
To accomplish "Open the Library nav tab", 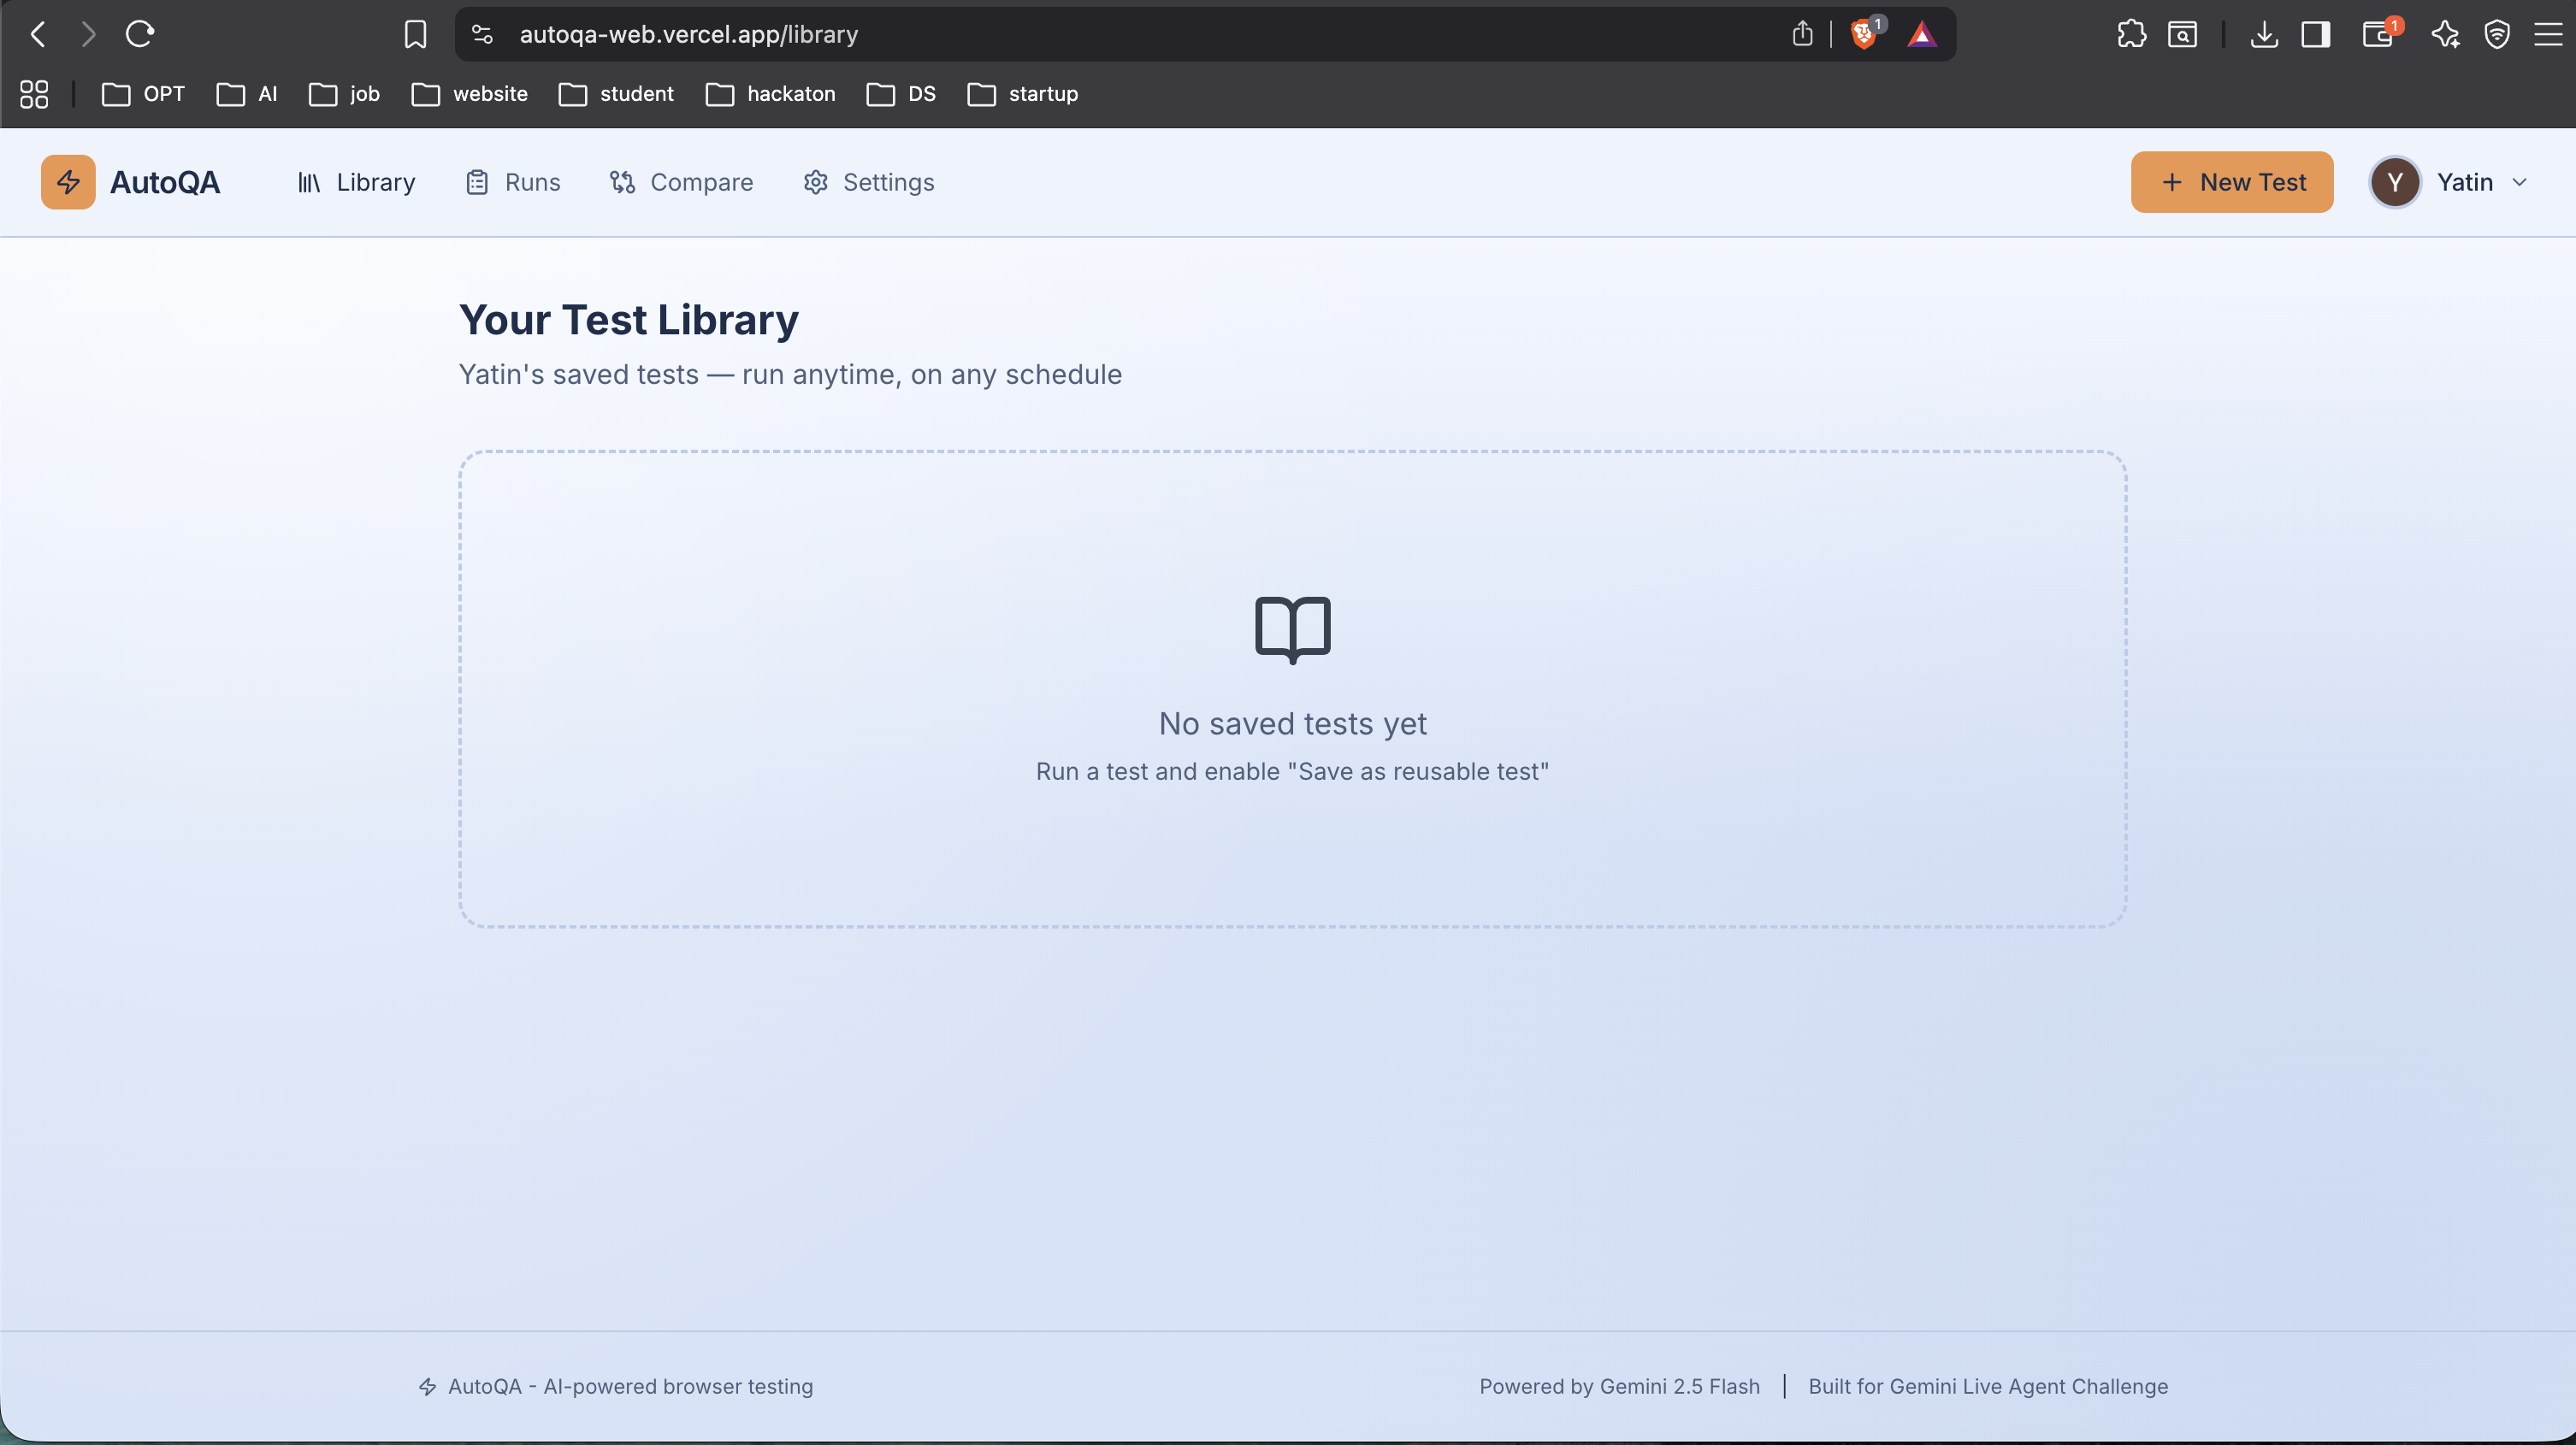I will [356, 182].
